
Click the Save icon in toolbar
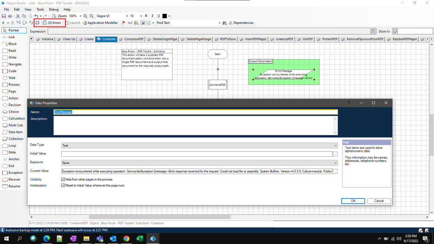(x=4, y=16)
